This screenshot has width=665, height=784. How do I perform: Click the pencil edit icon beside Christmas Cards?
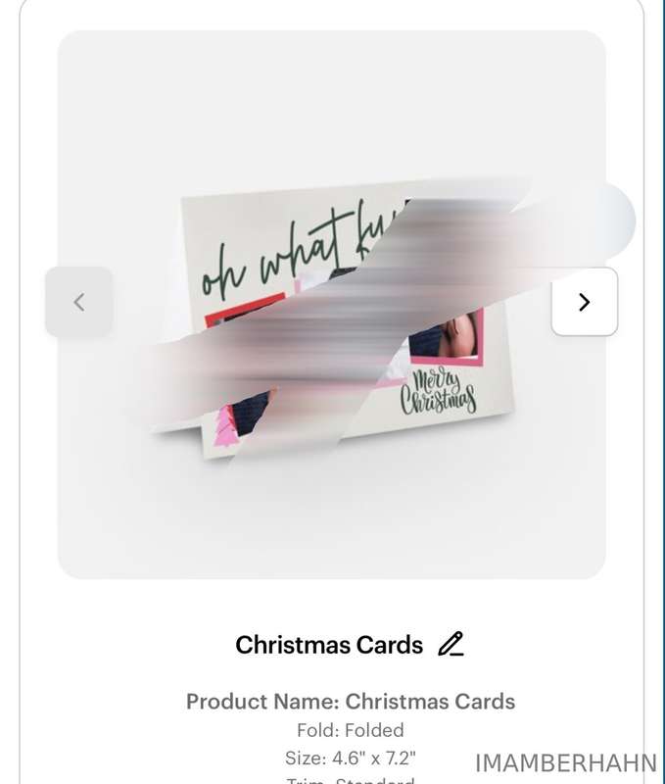click(x=451, y=644)
